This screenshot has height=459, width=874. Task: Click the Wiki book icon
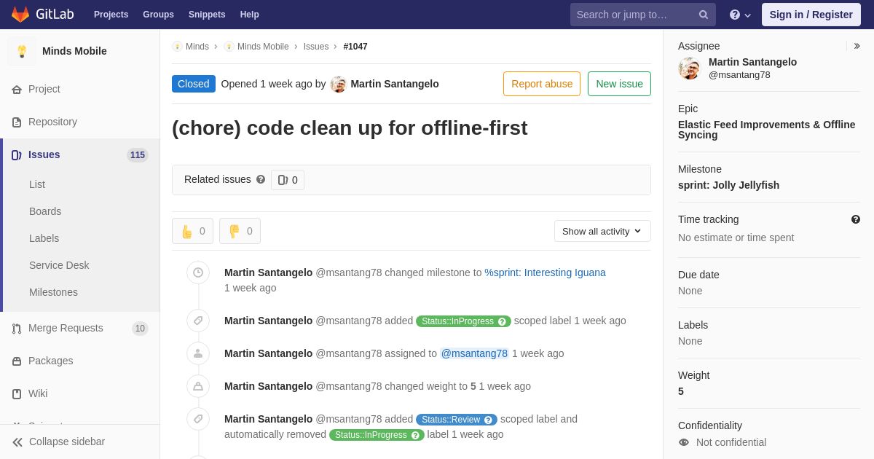pos(17,394)
